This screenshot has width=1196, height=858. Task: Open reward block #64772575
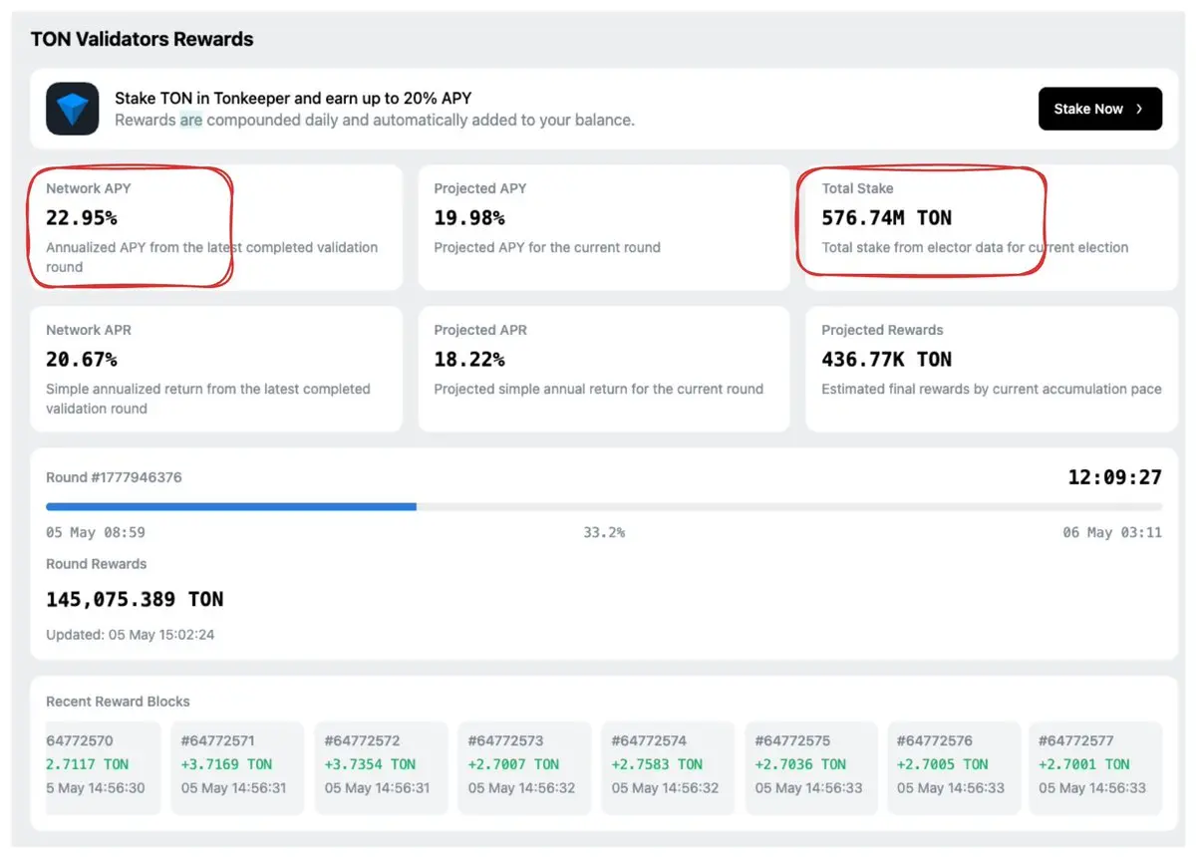tap(811, 768)
